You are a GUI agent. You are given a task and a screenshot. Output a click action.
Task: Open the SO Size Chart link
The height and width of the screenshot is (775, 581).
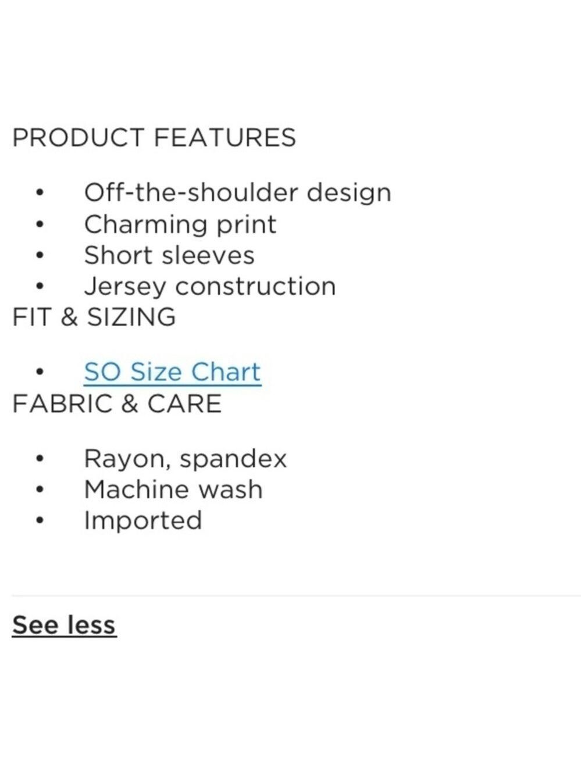click(172, 372)
